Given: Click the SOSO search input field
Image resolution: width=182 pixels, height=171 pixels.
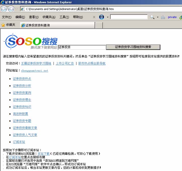Looking at the screenshot, I should tap(82, 47).
